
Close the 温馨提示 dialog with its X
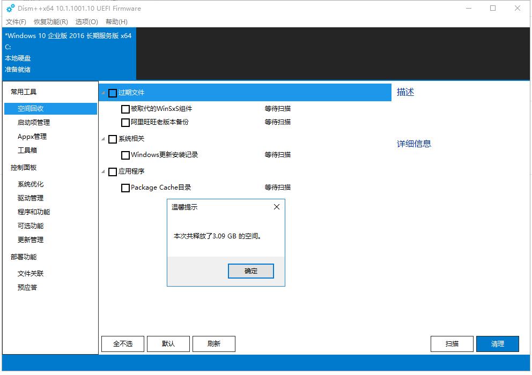pos(276,207)
